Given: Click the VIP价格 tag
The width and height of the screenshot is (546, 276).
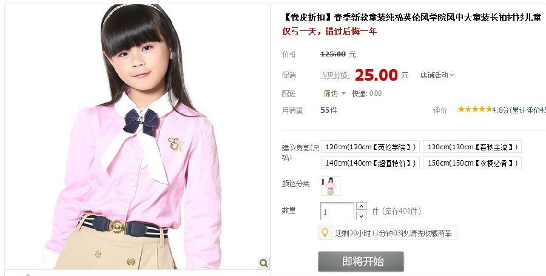Looking at the screenshot, I should 335,75.
